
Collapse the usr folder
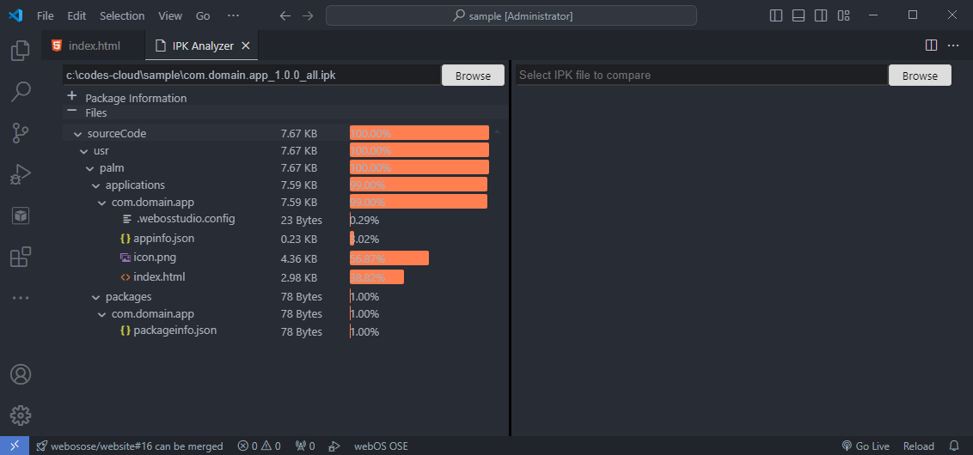(83, 150)
